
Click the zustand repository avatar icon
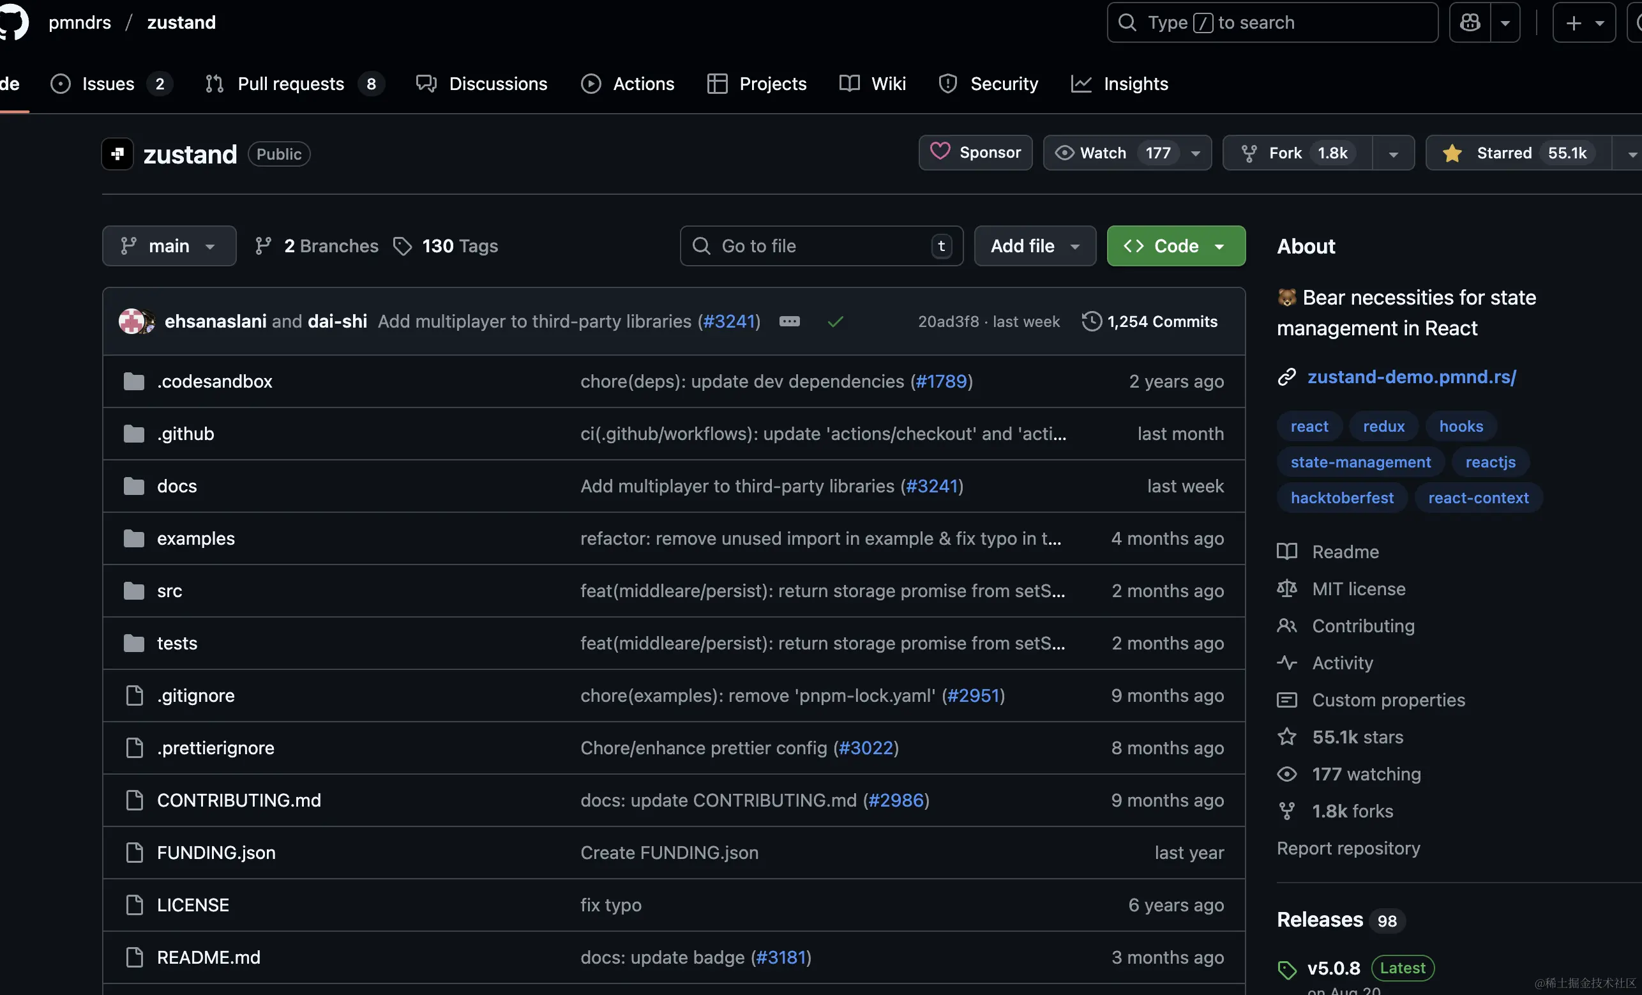tap(117, 154)
